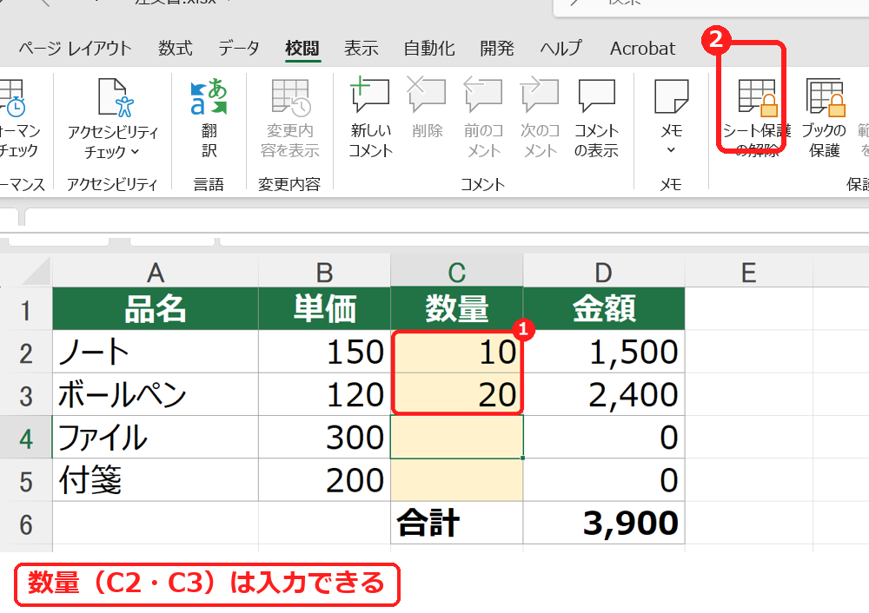Open the ヘルプ tab
The image size is (869, 613).
(x=561, y=49)
